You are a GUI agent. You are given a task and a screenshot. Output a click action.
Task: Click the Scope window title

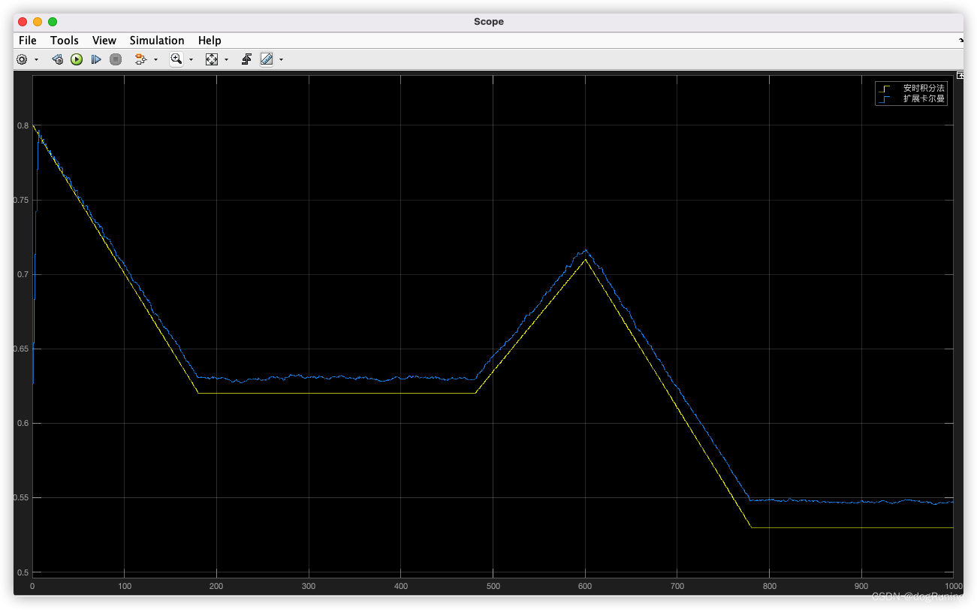click(x=489, y=22)
